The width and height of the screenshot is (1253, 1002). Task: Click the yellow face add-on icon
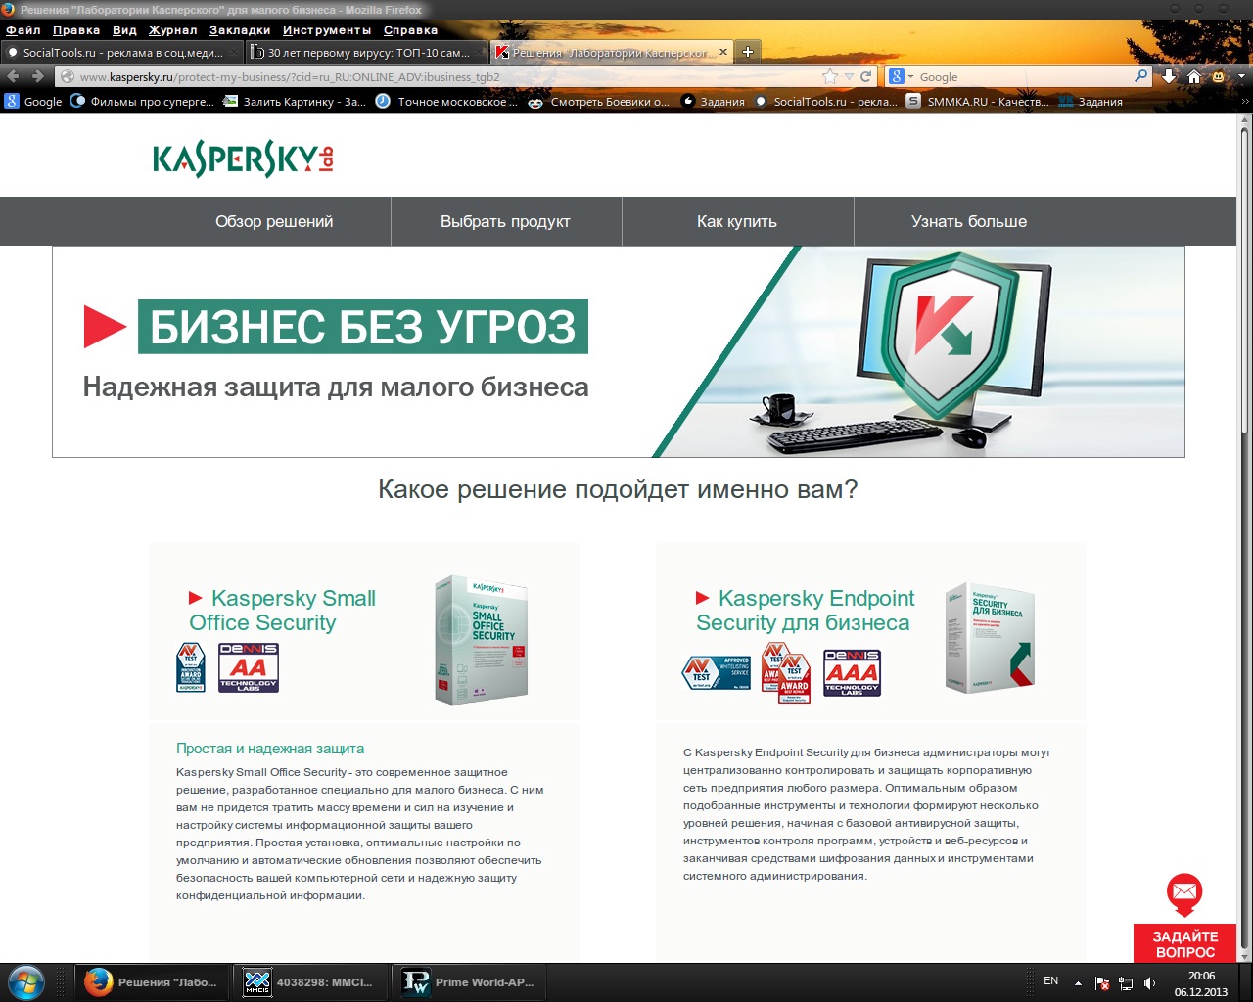point(1219,76)
